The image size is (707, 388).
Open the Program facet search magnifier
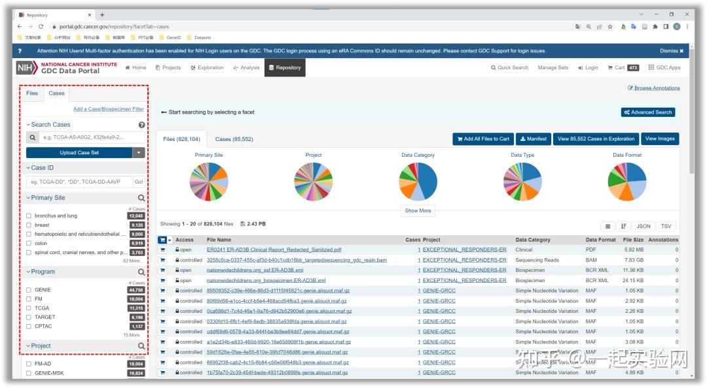tap(141, 272)
